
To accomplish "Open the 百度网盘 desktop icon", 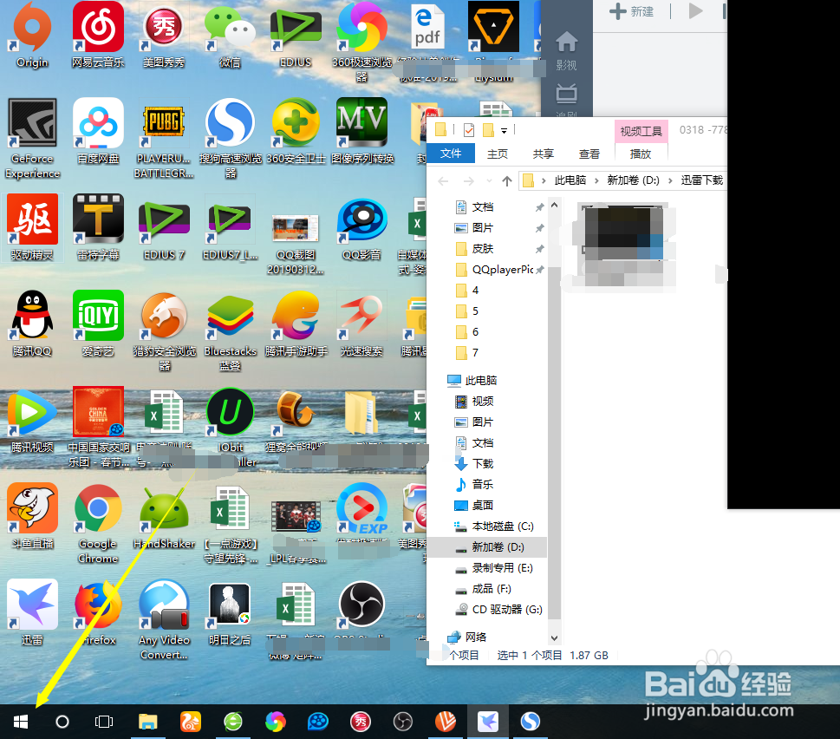I will (98, 132).
